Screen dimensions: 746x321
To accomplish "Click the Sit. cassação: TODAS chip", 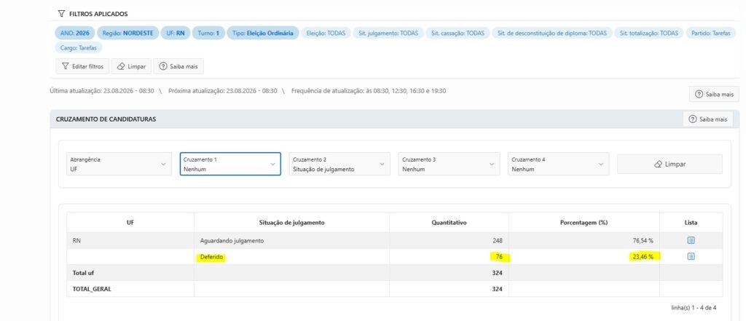I will (x=458, y=33).
